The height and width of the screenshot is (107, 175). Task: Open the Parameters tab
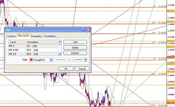click(36, 36)
